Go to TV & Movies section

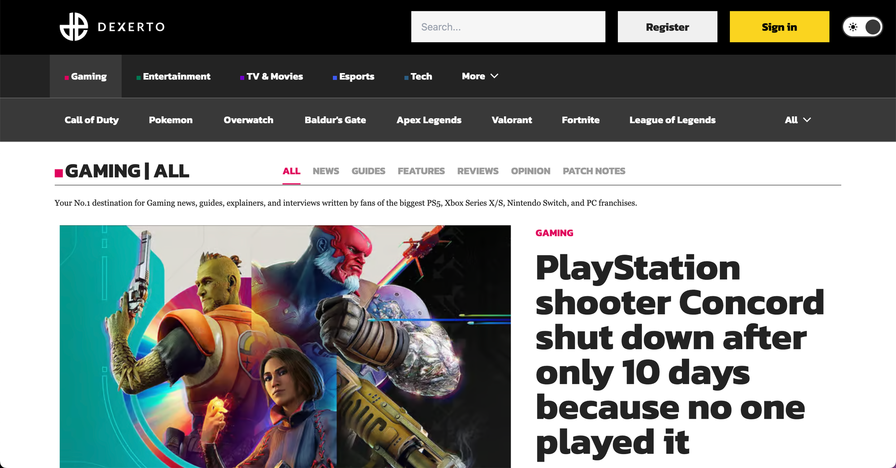[271, 76]
